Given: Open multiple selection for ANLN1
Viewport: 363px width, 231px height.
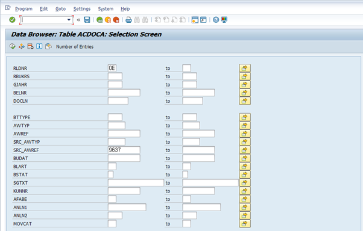Looking at the screenshot, I should coord(245,207).
